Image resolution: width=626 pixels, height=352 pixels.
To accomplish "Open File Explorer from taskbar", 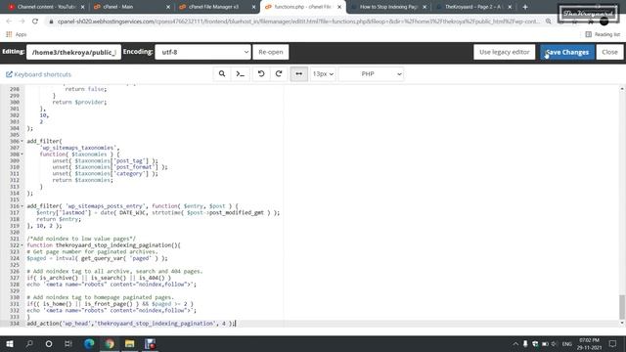I will pyautogui.click(x=129, y=343).
